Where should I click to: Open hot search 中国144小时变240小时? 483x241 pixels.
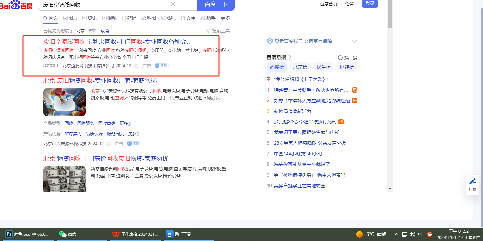[x=298, y=154]
